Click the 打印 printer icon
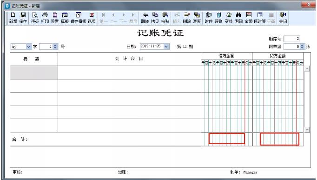This screenshot has width=317, height=180. point(45,18)
